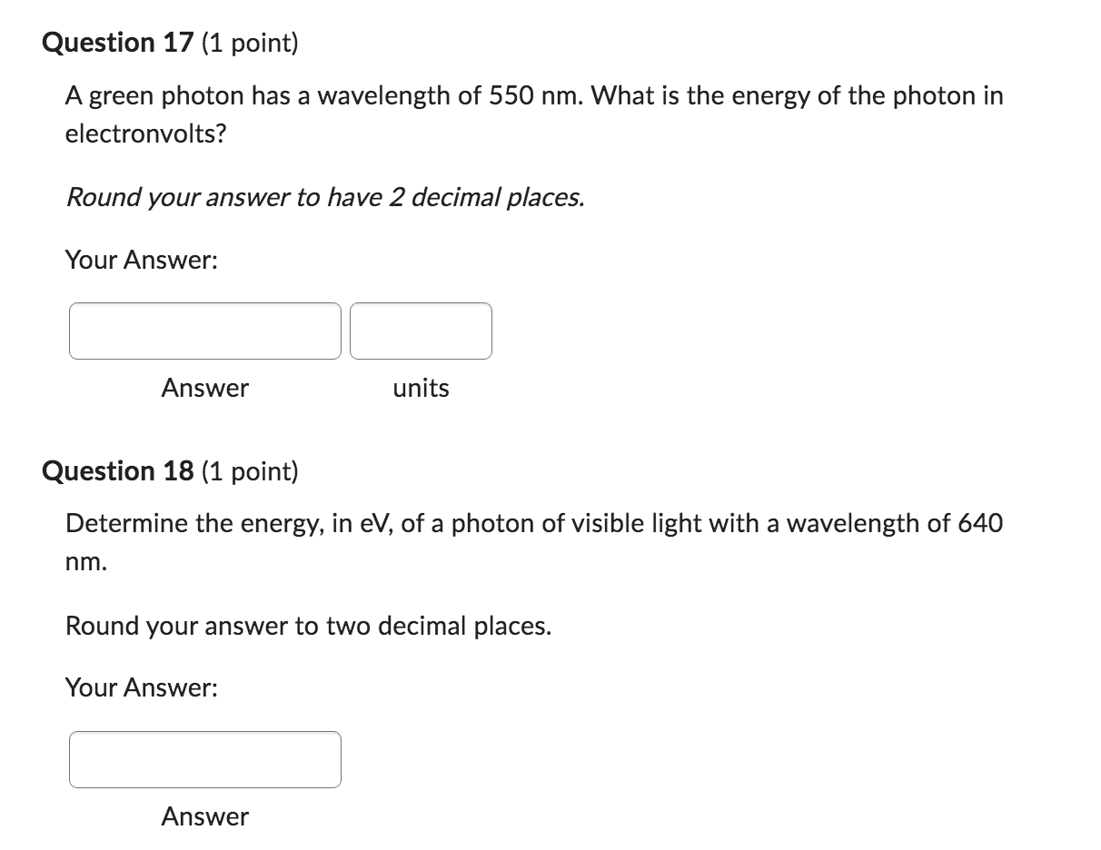Click Your Answer text for Question 17
This screenshot has width=1101, height=850.
click(x=142, y=260)
